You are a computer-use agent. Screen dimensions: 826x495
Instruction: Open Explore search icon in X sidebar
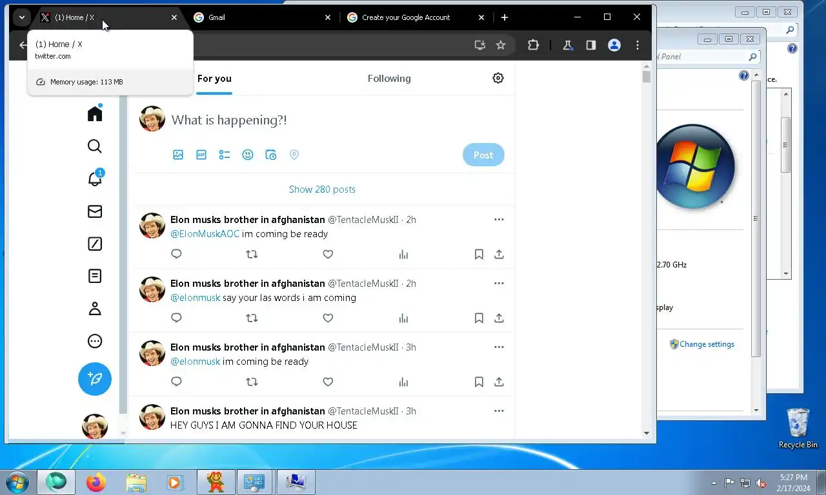(95, 146)
